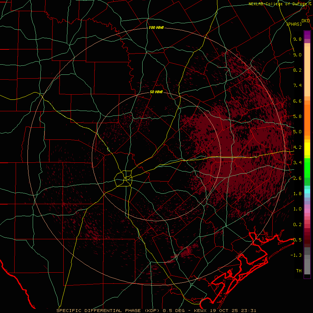Click the purple top segment of color bar
The image size is (313, 313).
(307, 35)
